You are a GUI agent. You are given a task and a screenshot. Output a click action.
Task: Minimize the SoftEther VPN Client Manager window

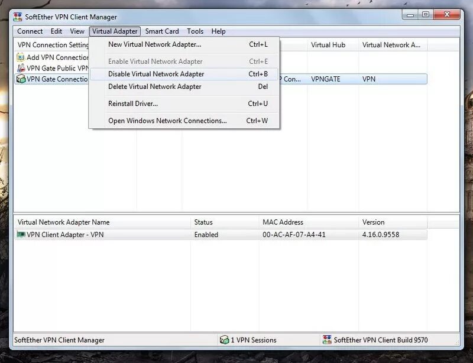click(x=410, y=14)
